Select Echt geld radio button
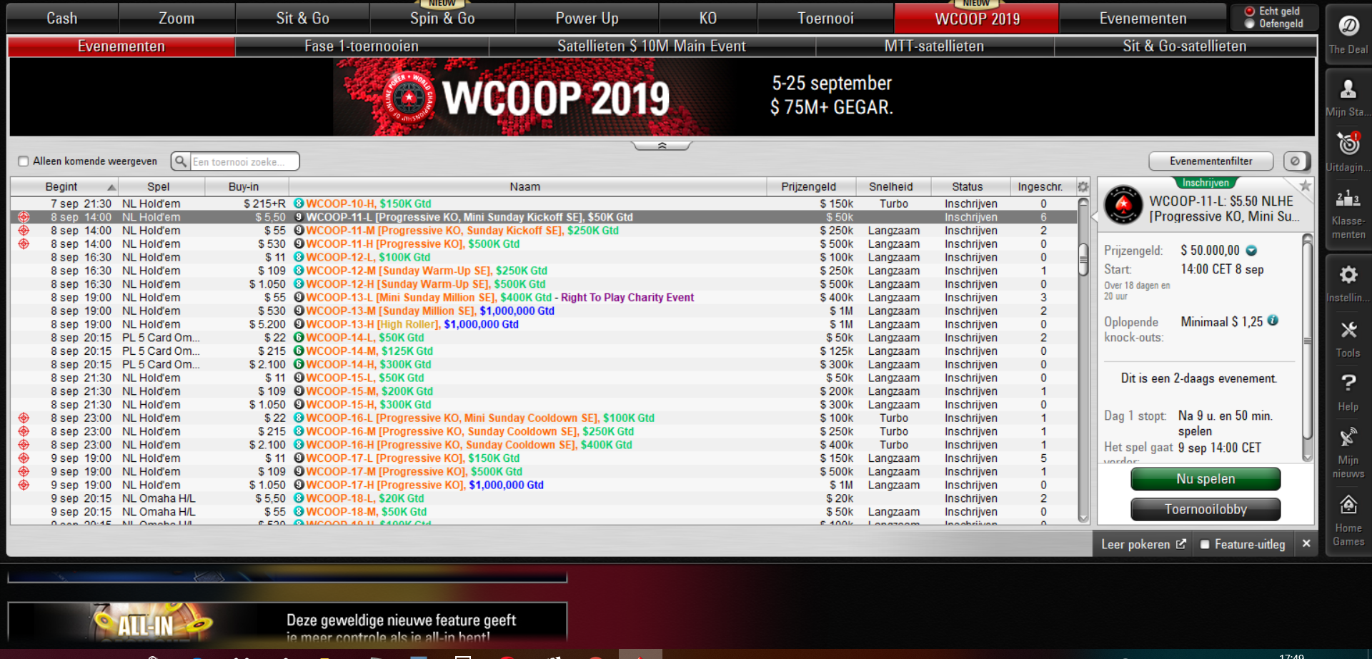1372x659 pixels. pos(1250,11)
